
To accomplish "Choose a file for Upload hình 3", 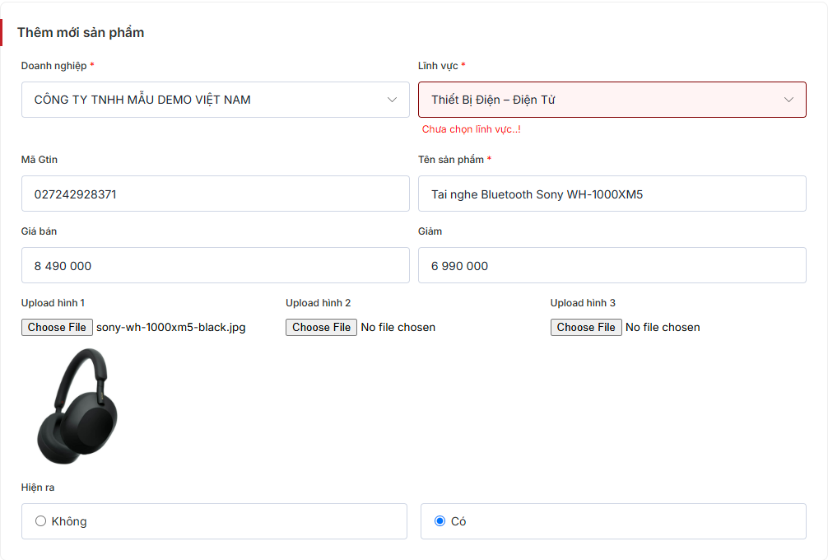I will [x=586, y=328].
